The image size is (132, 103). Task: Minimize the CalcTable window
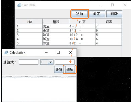pos(100,5)
